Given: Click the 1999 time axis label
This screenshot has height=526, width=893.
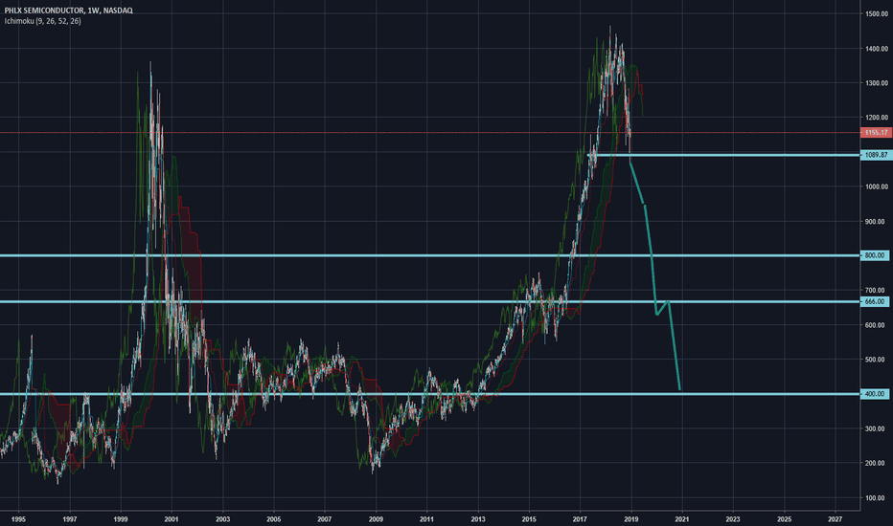Looking at the screenshot, I should tap(120, 519).
